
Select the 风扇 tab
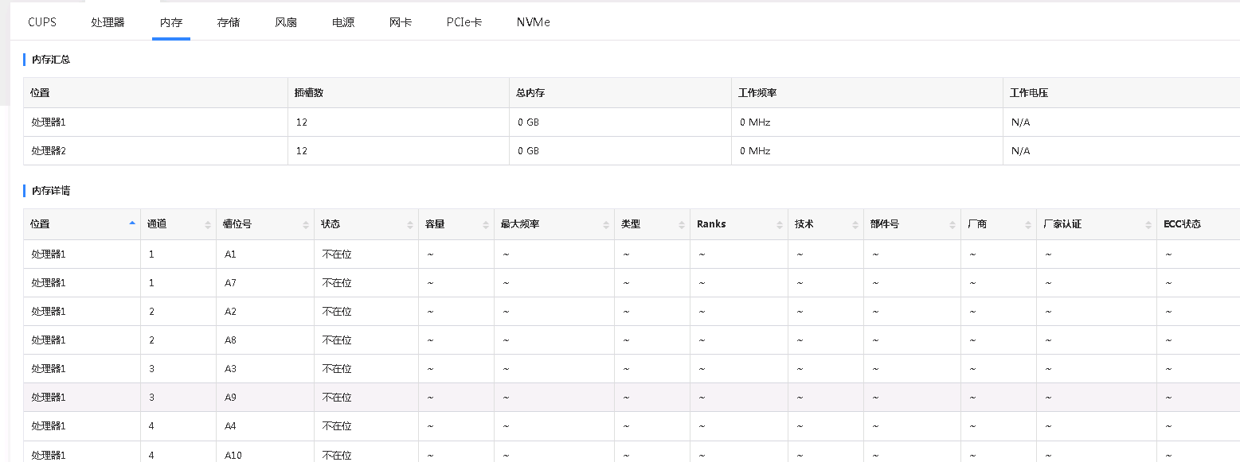286,22
